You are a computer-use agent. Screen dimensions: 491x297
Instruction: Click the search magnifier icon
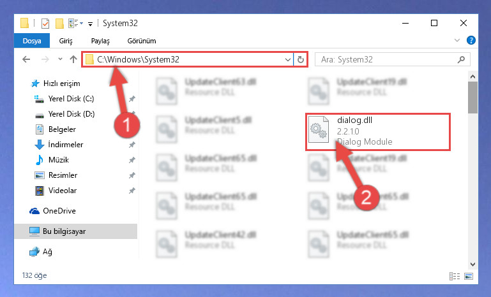pyautogui.click(x=461, y=59)
